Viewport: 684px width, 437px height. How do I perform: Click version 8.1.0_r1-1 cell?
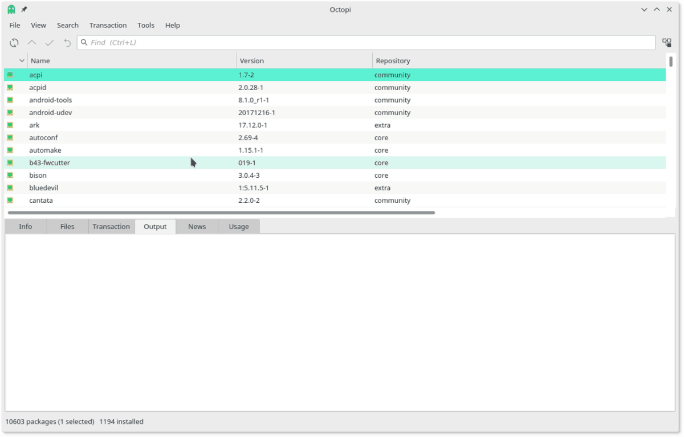pos(254,100)
